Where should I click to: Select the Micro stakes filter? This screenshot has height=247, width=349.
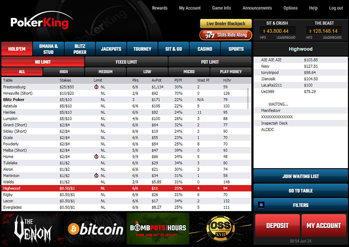tap(189, 72)
